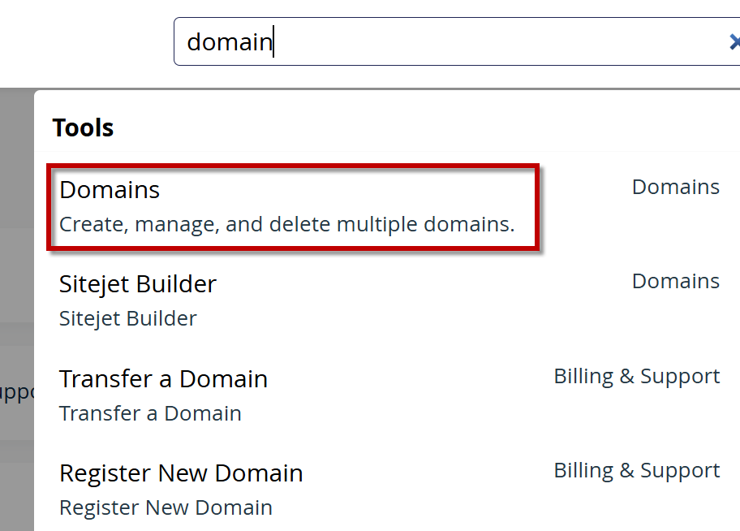Click the small Transfer a Domain subtitle
Screen dimensions: 740x531
[x=150, y=413]
